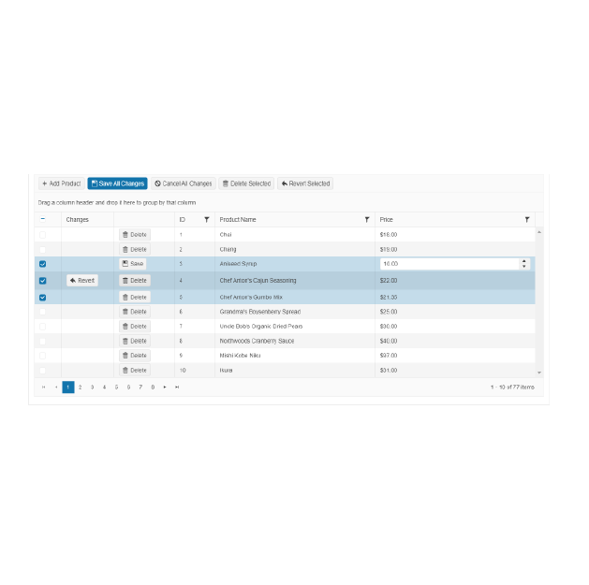Delete Uncle Bob's Organic Dried Pears row
This screenshot has width=589, height=585.
(x=135, y=327)
